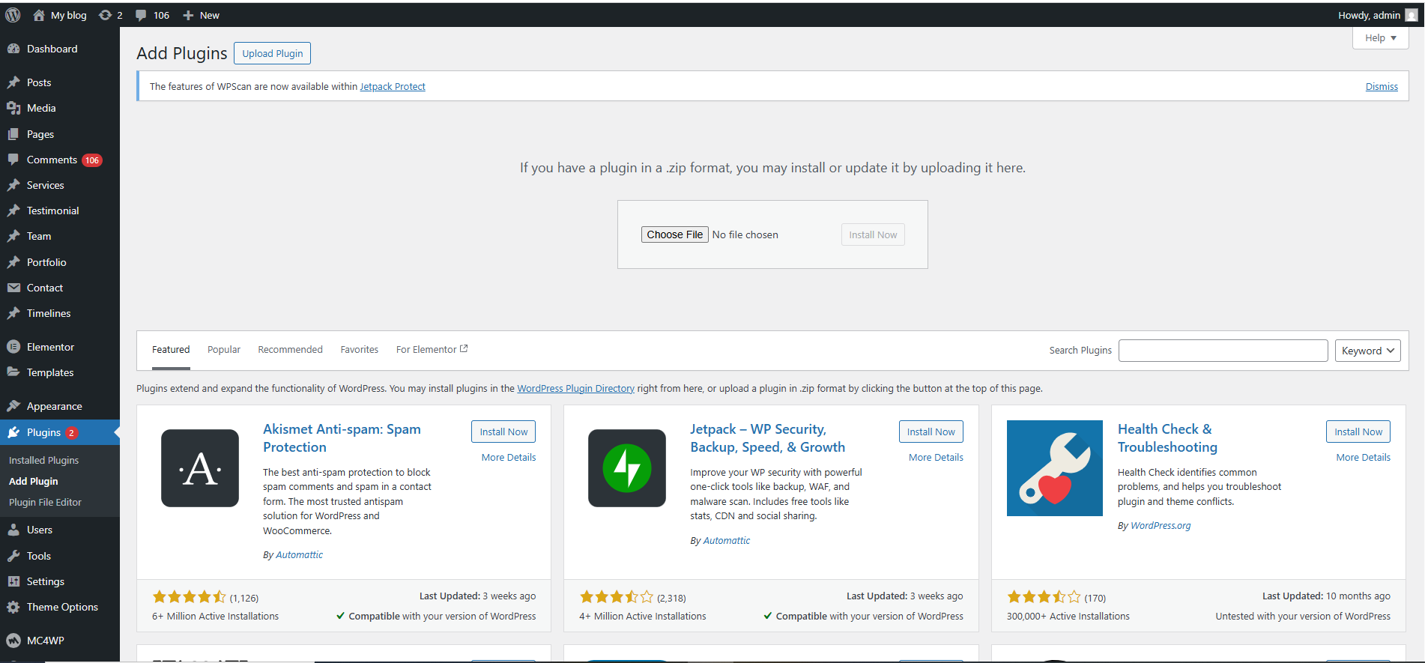Click the Tools wrench icon
1425x663 pixels.
point(13,556)
